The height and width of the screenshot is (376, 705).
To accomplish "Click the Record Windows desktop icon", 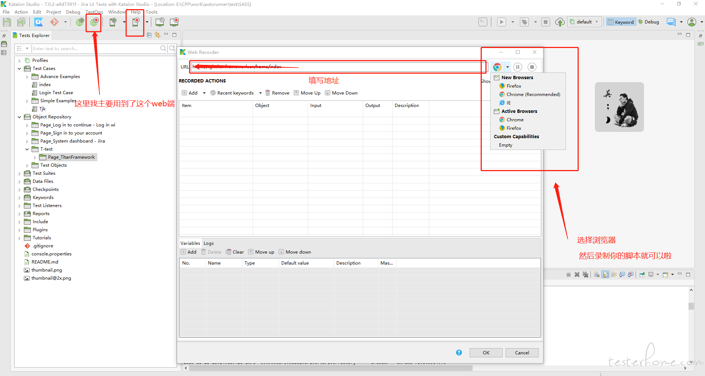I will [x=174, y=22].
